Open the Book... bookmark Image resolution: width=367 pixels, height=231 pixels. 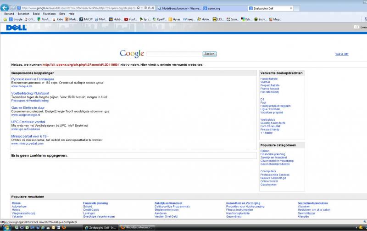(x=261, y=19)
